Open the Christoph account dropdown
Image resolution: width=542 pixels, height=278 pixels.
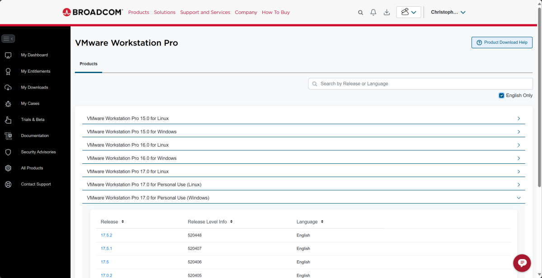point(448,12)
